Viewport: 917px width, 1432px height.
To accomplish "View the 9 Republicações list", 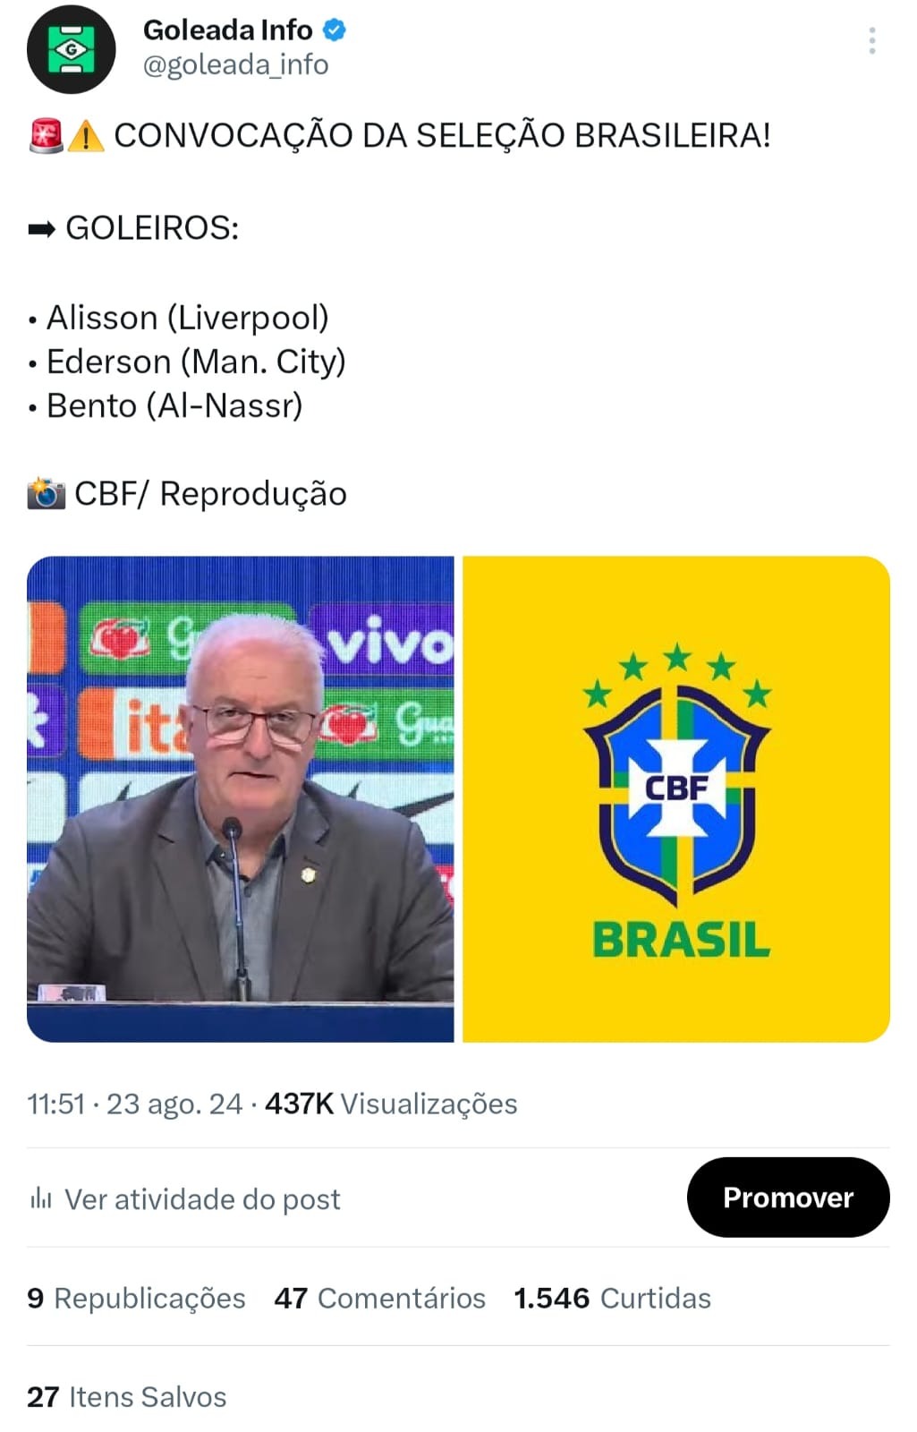I will 136,1298.
